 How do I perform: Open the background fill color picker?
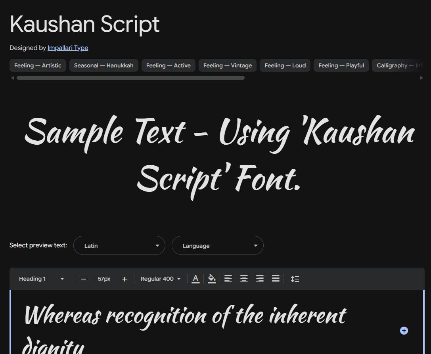click(x=212, y=279)
